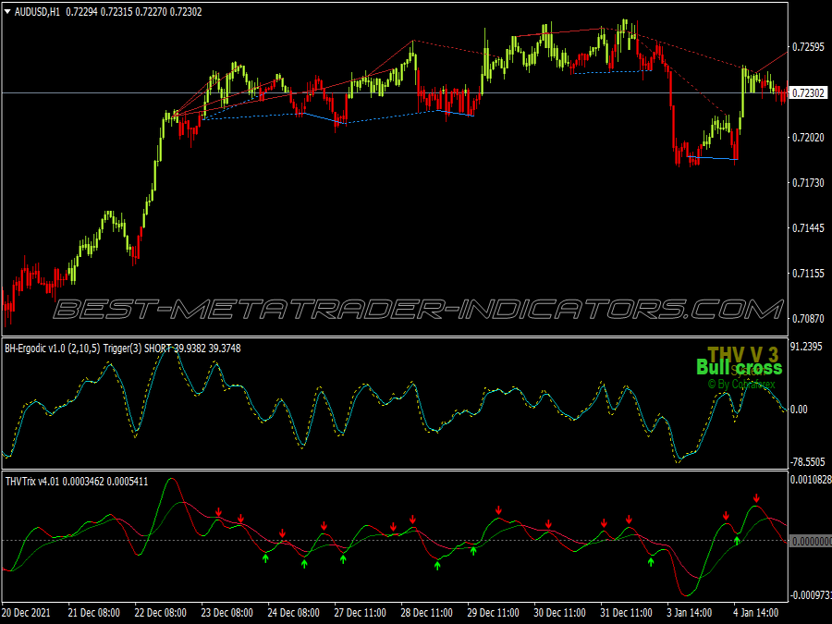Click the -78.5505 Ergodic scale value
This screenshot has height=624, width=832.
tap(808, 462)
